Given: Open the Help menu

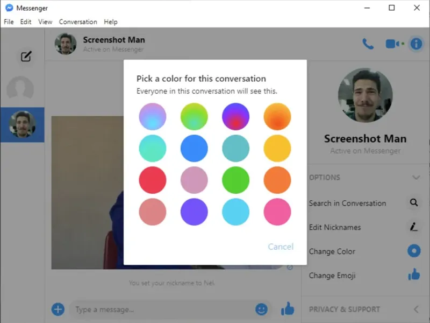Looking at the screenshot, I should coord(111,22).
